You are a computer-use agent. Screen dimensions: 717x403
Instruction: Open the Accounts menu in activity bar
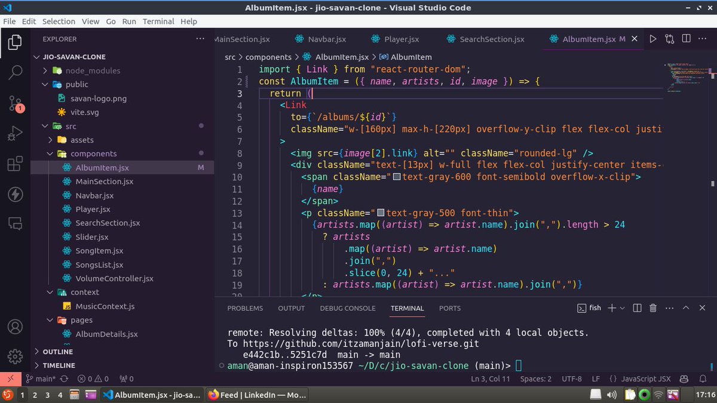15,327
